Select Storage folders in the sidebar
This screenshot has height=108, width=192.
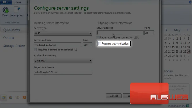tap(14, 46)
